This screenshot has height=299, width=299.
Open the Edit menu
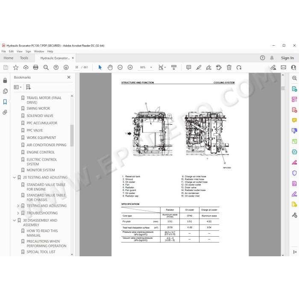coord(11,51)
